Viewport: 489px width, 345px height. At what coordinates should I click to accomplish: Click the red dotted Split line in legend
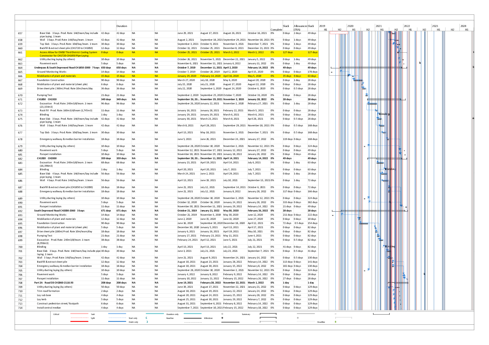pos(79,318)
